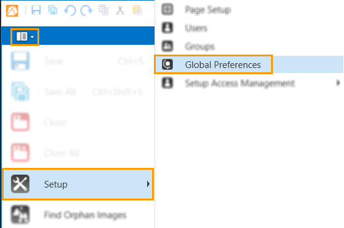The image size is (344, 228).
Task: Click the Setup wrench and screwdriver icon
Action: 20,184
